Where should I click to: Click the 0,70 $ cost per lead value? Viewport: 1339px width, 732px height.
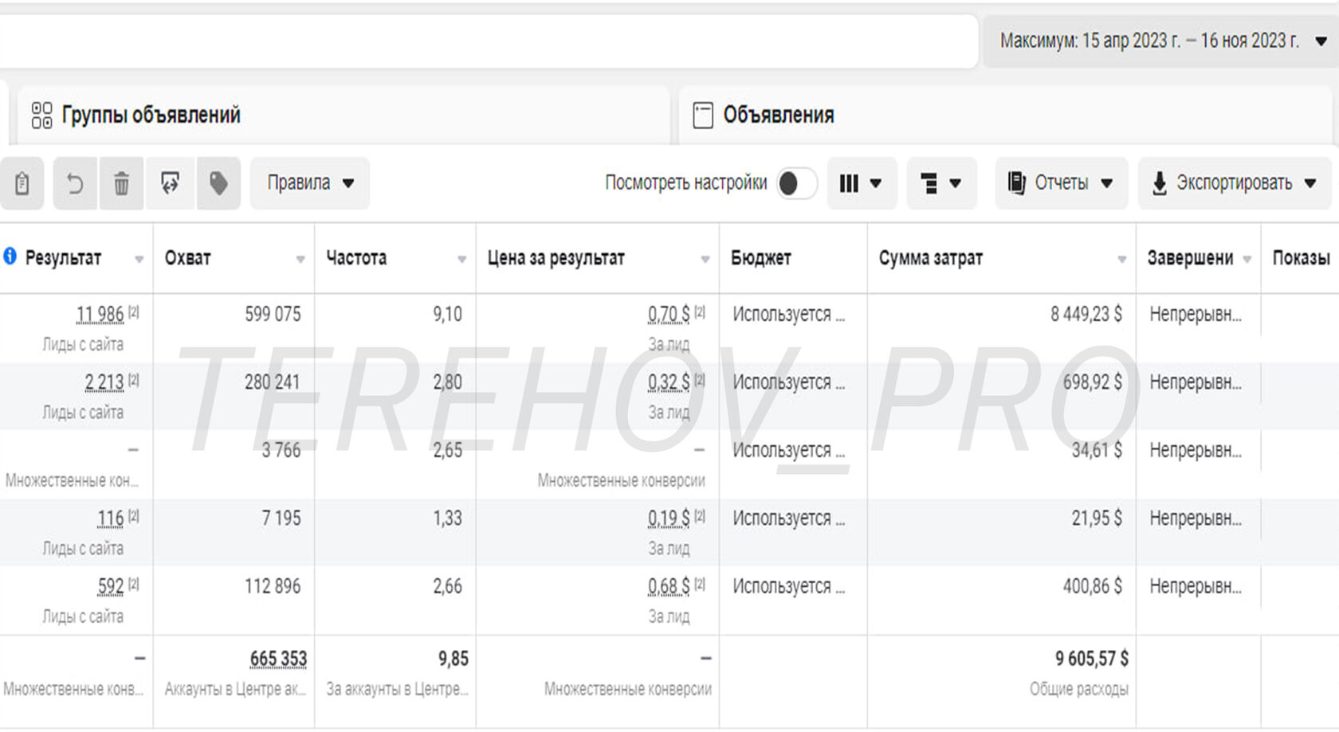669,315
